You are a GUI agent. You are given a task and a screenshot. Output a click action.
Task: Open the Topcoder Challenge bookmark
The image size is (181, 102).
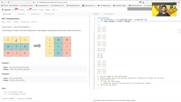(x=120, y=5)
